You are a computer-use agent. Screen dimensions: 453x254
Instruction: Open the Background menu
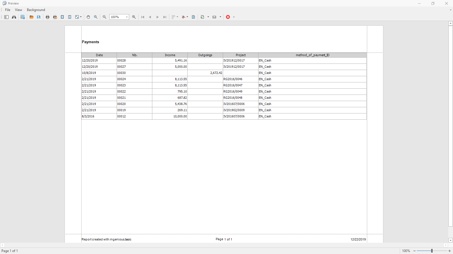click(x=36, y=10)
